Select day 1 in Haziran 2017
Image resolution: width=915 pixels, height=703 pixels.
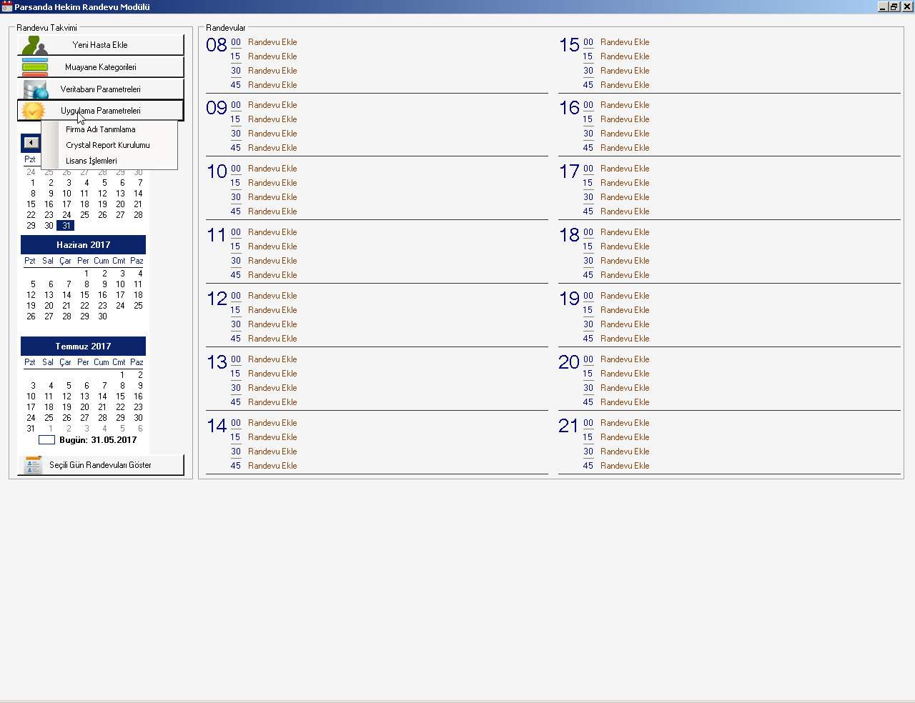(86, 274)
